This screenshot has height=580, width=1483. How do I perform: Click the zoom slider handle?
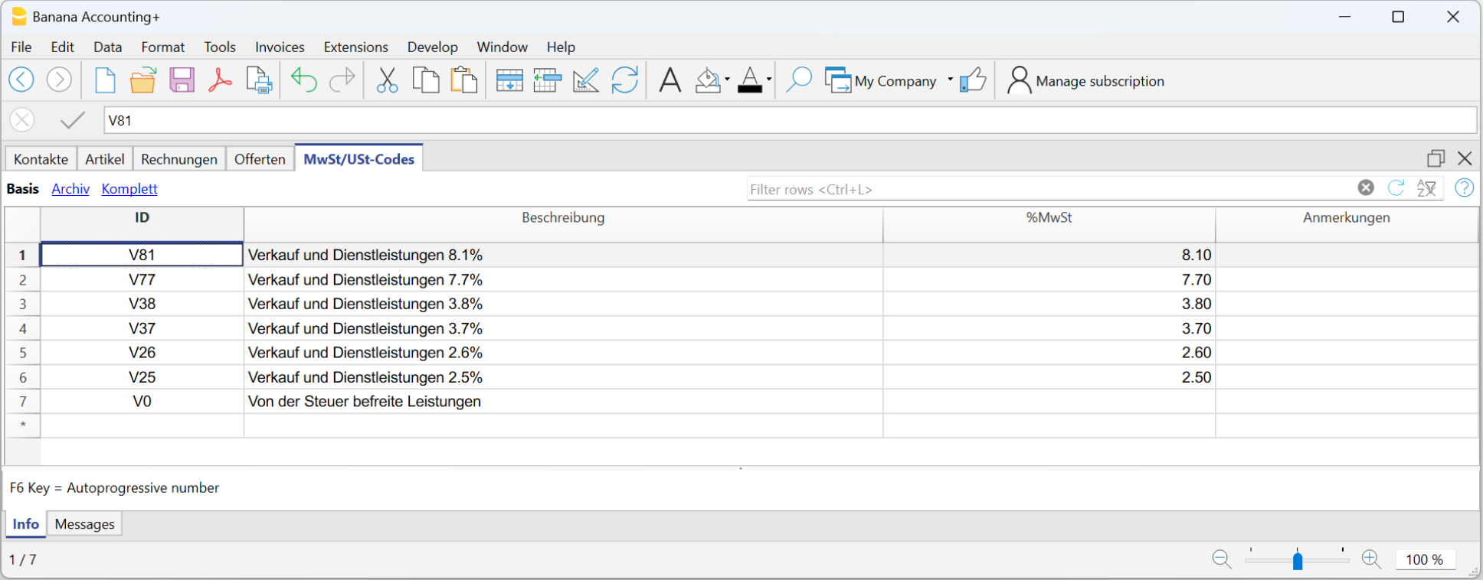click(x=1298, y=561)
